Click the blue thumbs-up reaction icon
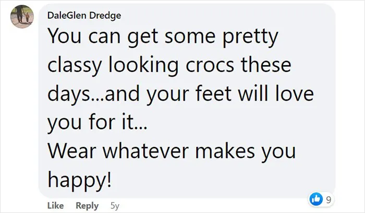The height and width of the screenshot is (213, 365). pos(316,199)
